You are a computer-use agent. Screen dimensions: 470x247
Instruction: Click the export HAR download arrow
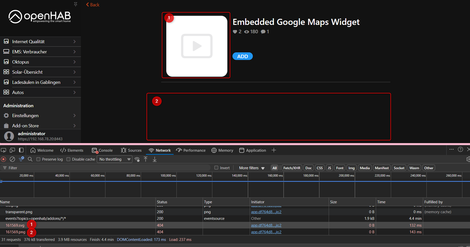tap(155, 159)
